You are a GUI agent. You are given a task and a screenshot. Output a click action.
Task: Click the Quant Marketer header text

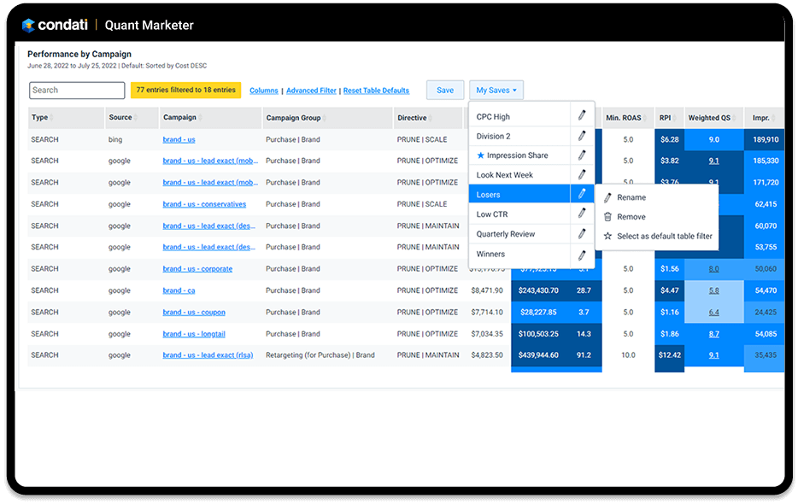tap(150, 26)
